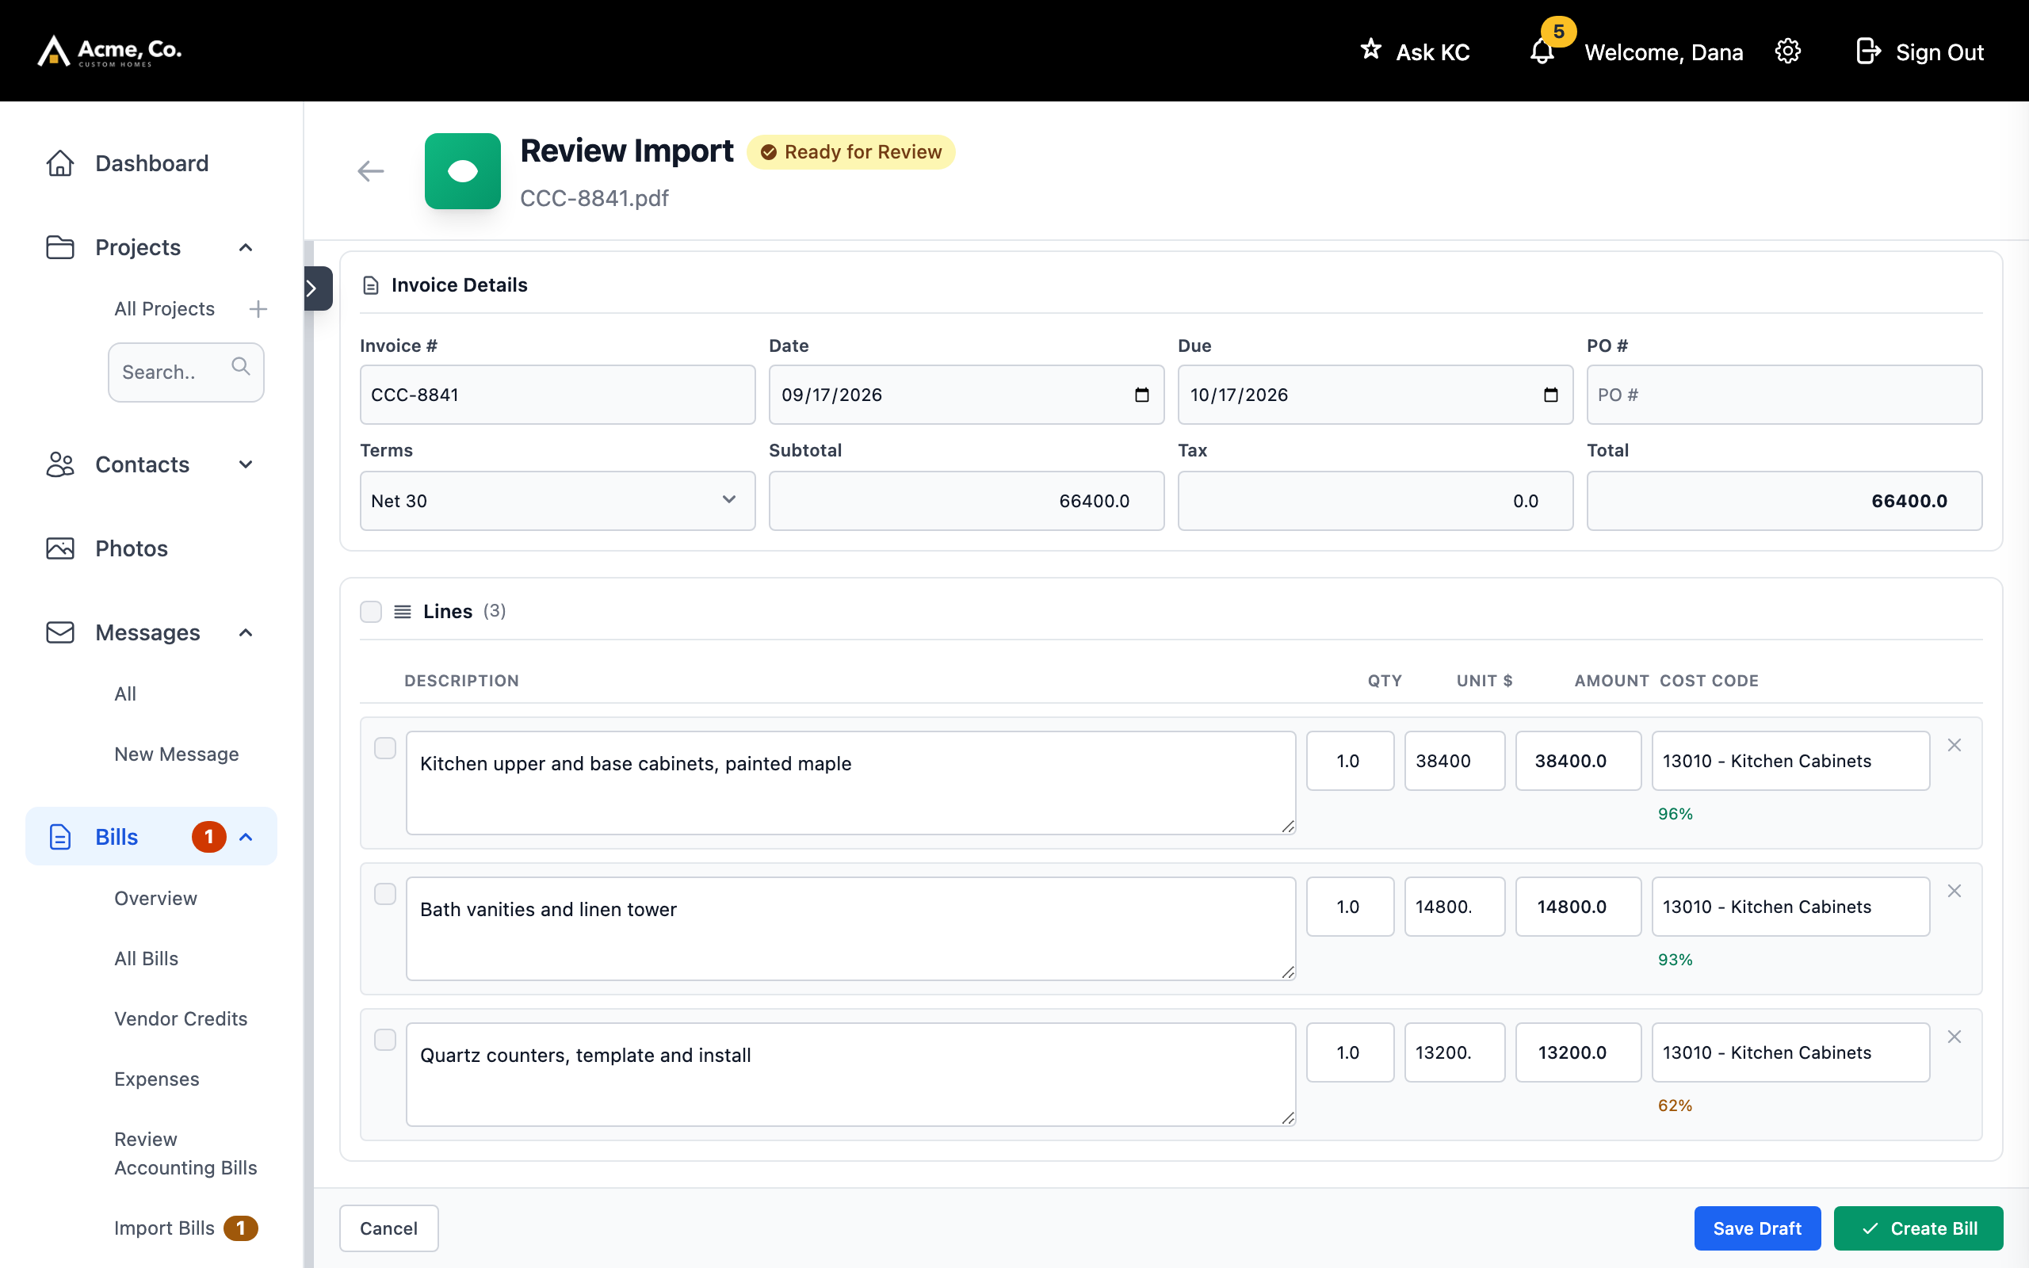Click the Acme, Co. logo
The width and height of the screenshot is (2029, 1268).
(110, 50)
